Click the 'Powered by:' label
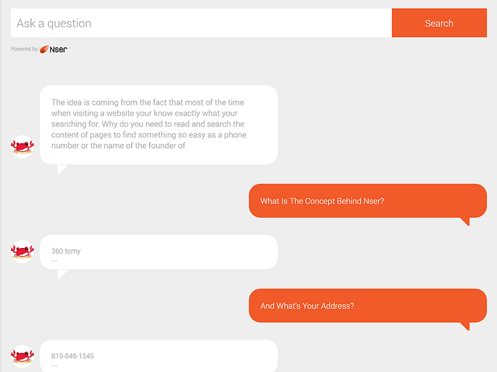 24,49
